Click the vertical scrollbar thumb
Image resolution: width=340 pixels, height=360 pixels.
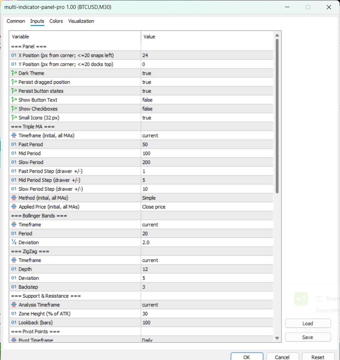coord(277,116)
